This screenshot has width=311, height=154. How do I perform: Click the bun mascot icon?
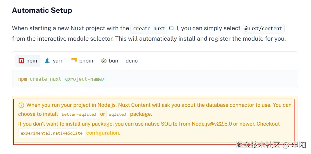click(104, 61)
